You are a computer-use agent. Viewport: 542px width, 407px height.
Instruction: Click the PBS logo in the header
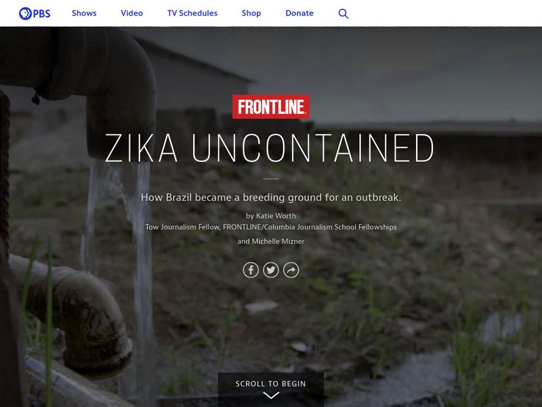point(35,14)
